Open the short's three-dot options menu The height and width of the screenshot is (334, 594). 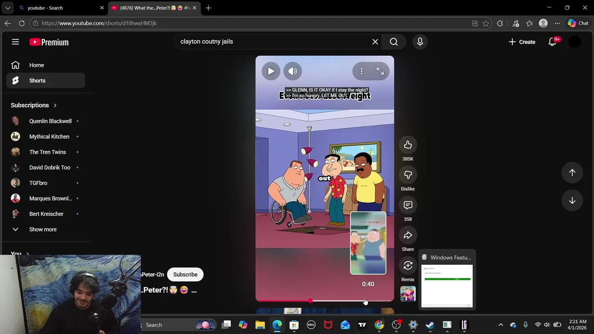point(362,71)
